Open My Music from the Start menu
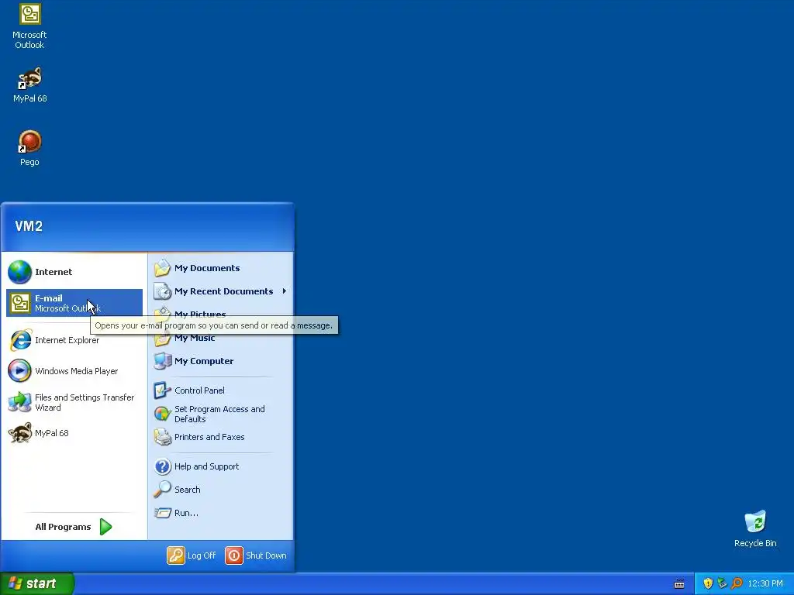Viewport: 794px width, 595px height. [195, 338]
